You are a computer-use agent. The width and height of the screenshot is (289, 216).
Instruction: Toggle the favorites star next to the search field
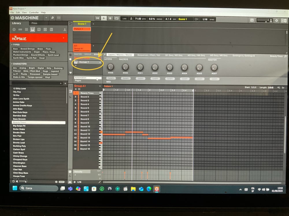65,83
